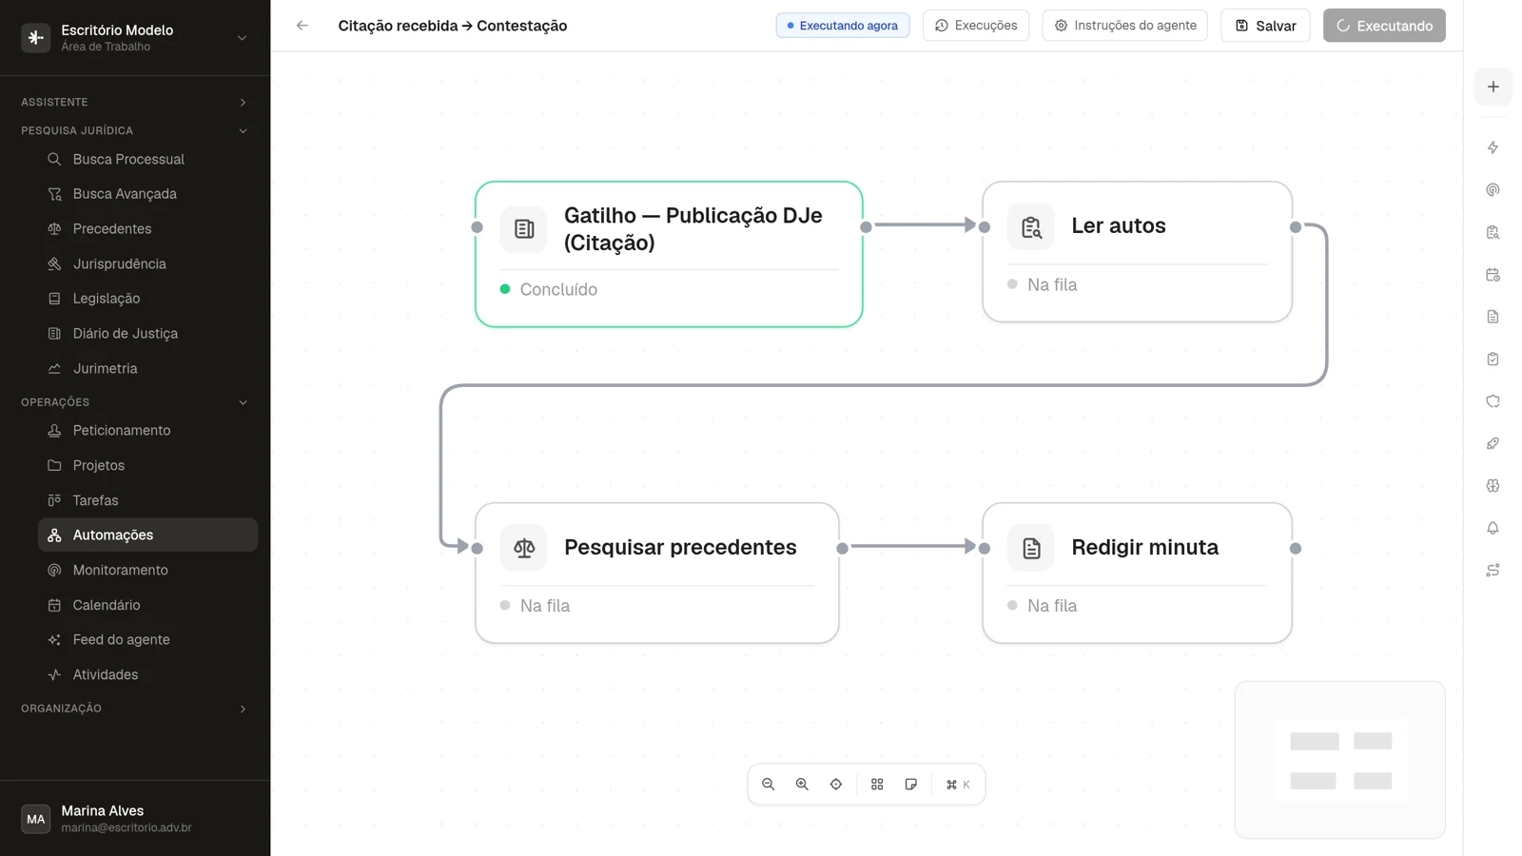The height and width of the screenshot is (856, 1522).
Task: Click the bell notification icon in right toolbar
Action: pyautogui.click(x=1493, y=528)
